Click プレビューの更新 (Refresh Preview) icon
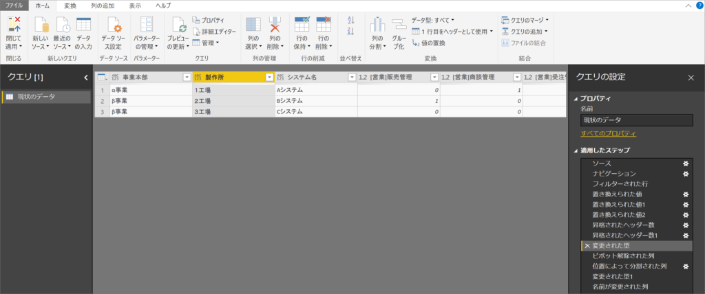Image resolution: width=705 pixels, height=294 pixels. click(x=178, y=26)
